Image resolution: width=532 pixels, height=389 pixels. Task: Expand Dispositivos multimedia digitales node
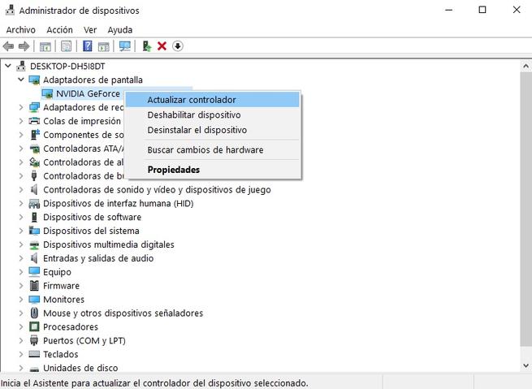(x=21, y=244)
